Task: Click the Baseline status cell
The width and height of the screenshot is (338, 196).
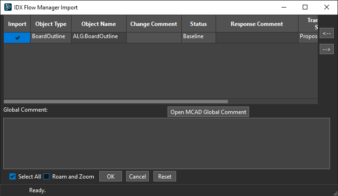Action: [x=199, y=38]
